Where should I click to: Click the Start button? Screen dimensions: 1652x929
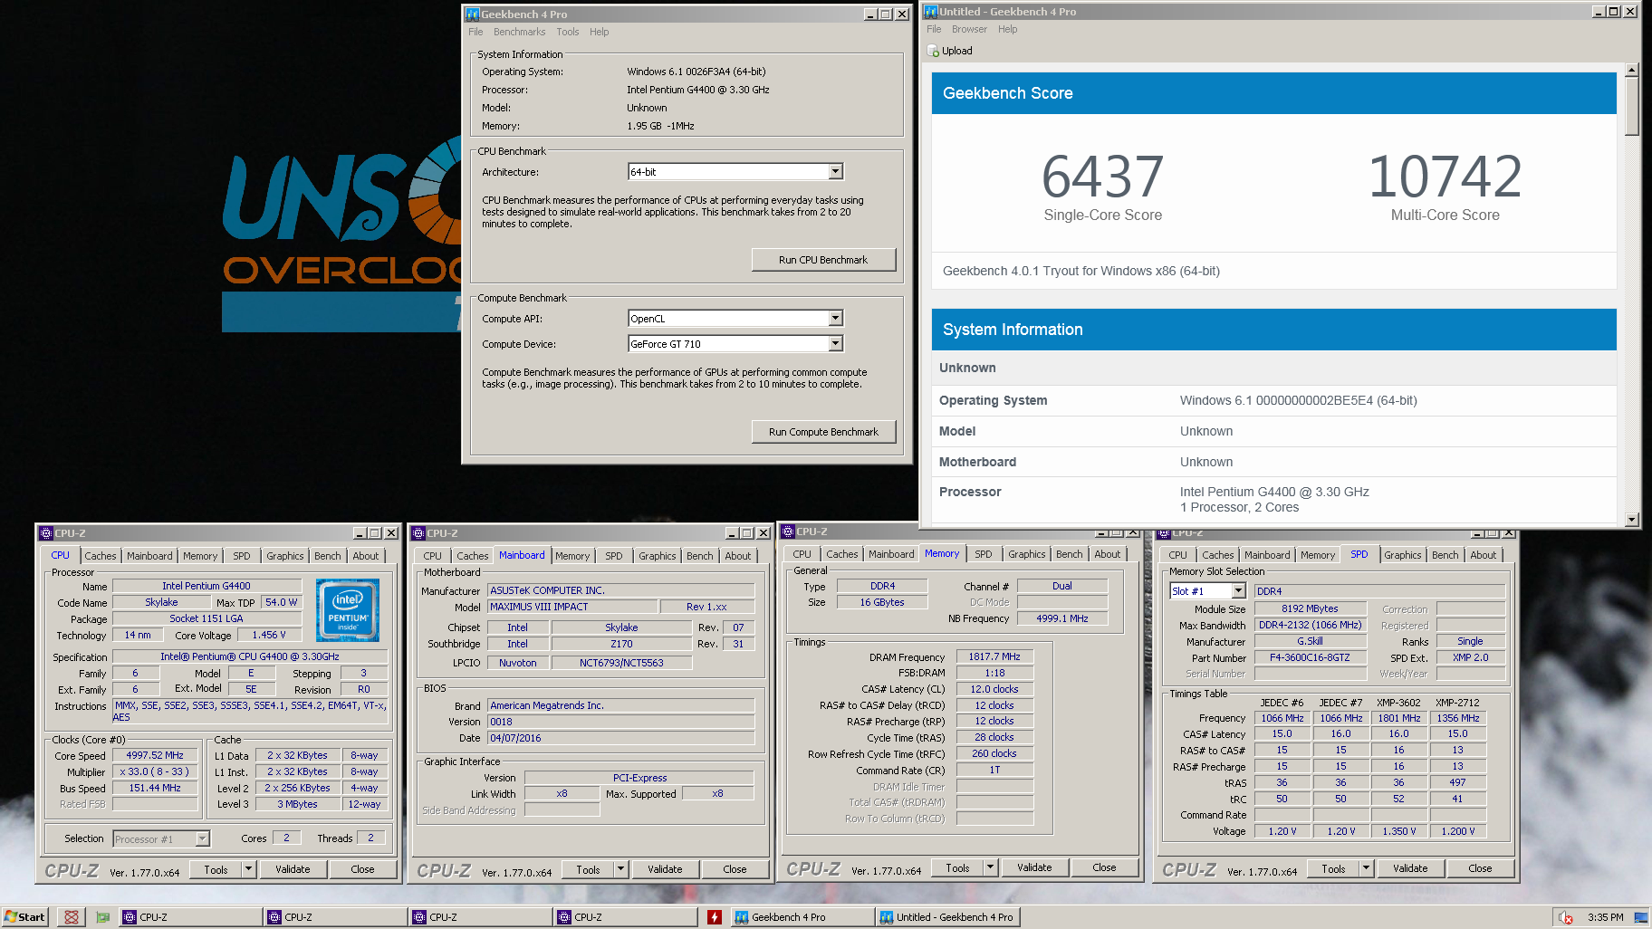[24, 917]
